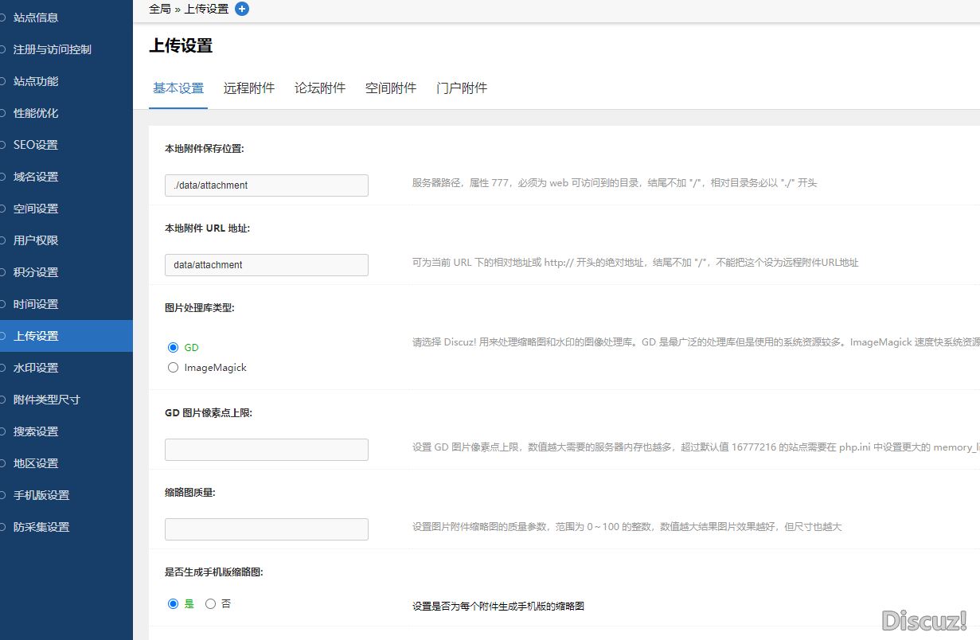The image size is (980, 640).
Task: Select the GD image library radio button
Action: coord(173,347)
